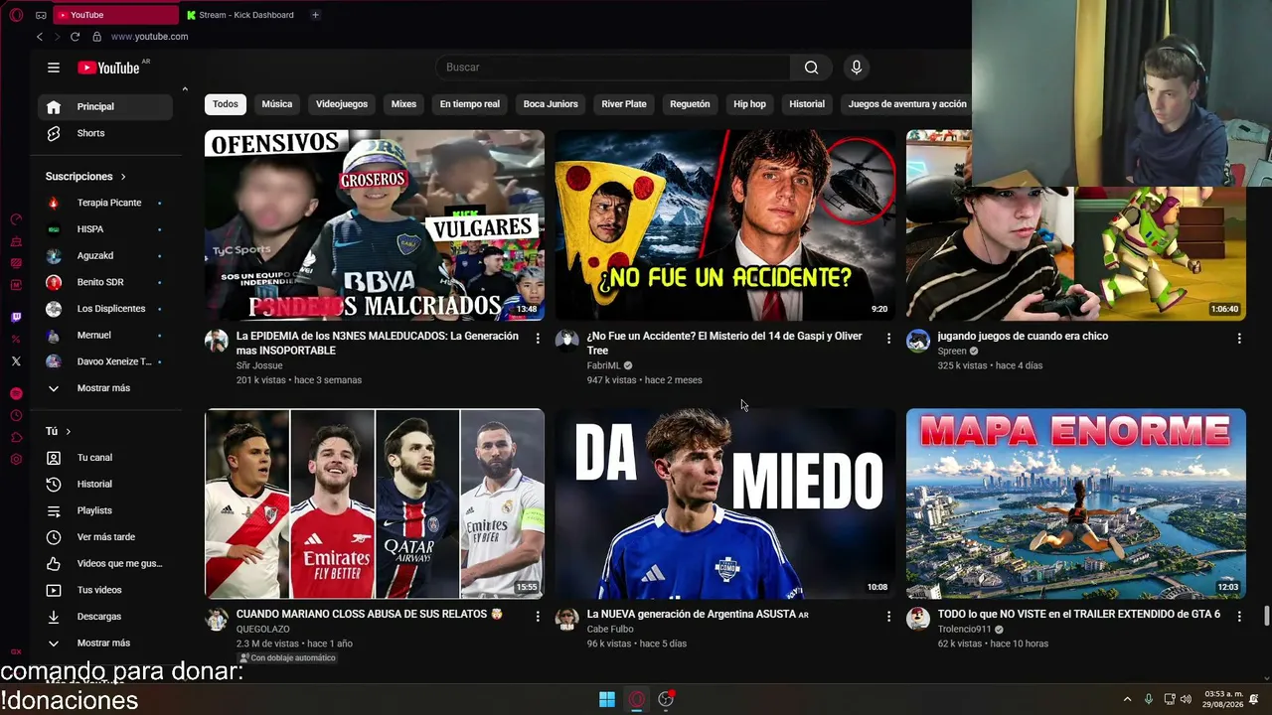Open Opera sidebar settings gear

pos(16,460)
